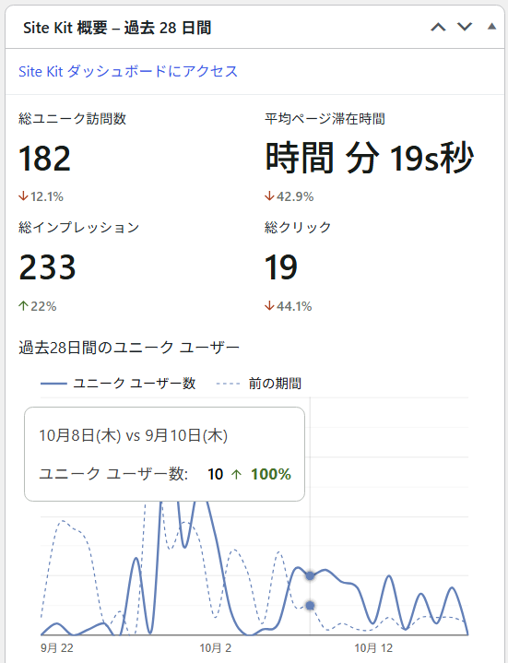The image size is (508, 663).
Task: Click the 過去28日間のユニーク ユーザー chart title
Action: [129, 348]
